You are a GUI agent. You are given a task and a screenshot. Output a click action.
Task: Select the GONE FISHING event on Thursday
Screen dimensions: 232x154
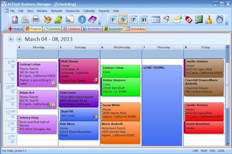(162, 105)
